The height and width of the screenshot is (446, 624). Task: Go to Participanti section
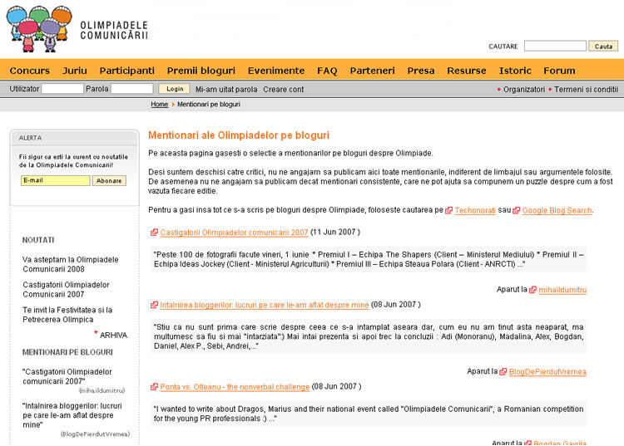tap(127, 71)
